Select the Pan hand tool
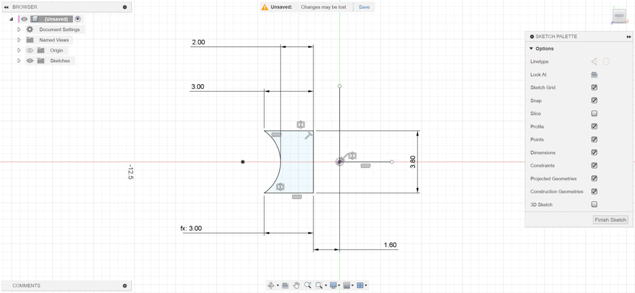Screen dimensions: 635x293 (296, 285)
